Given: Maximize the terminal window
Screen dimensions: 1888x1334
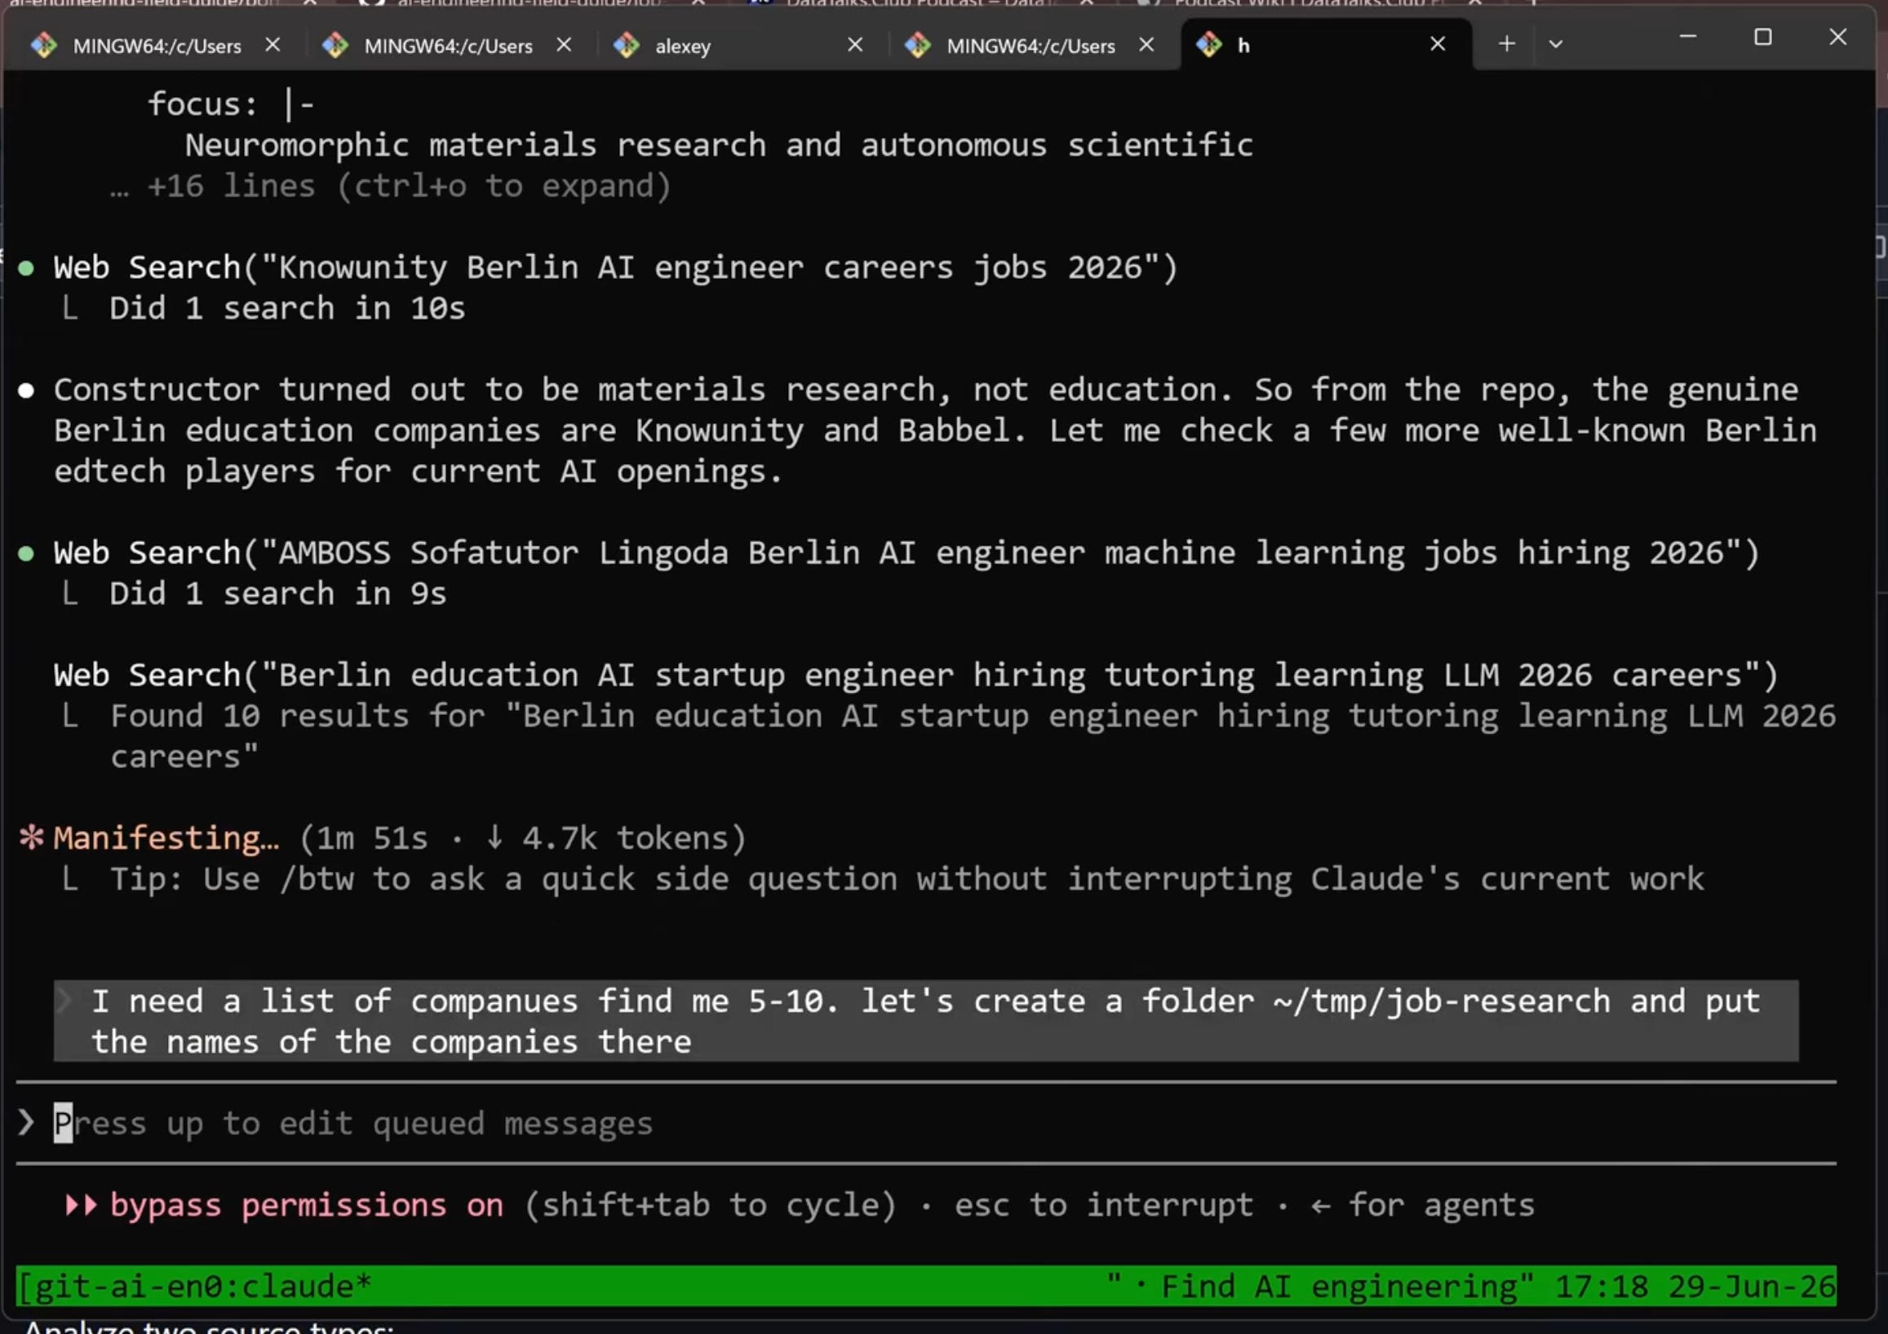Looking at the screenshot, I should coord(1762,37).
